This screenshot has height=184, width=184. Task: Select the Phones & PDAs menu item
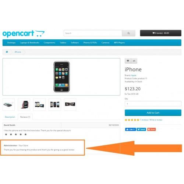click(x=90, y=43)
